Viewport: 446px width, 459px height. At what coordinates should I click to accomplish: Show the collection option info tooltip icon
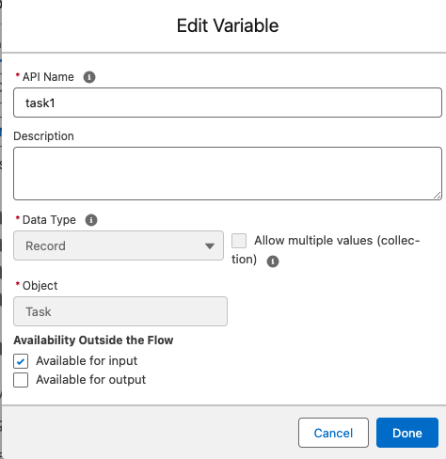[x=273, y=261]
